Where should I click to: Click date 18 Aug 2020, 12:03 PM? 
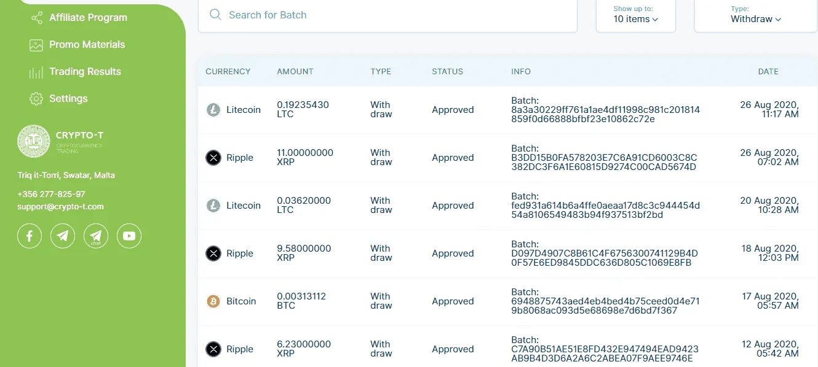pos(769,253)
